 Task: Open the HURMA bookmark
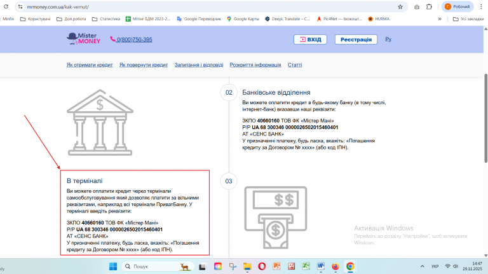tap(379, 19)
